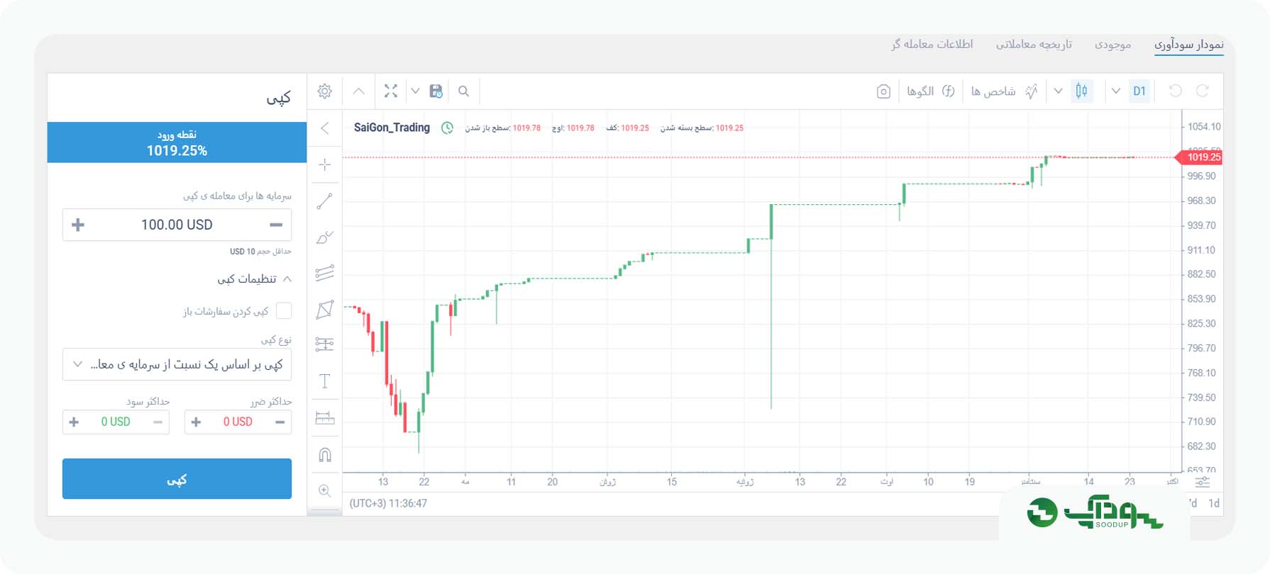Image resolution: width=1270 pixels, height=574 pixels.
Task: Click the 100.00 USD amount field
Action: 177,225
